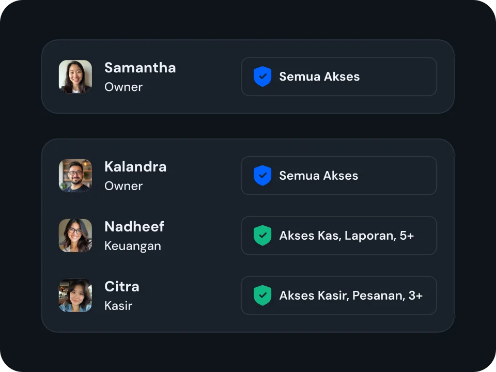Screen dimensions: 496x372
Task: Click Kalandra's blue shield check icon
Action: (262, 176)
